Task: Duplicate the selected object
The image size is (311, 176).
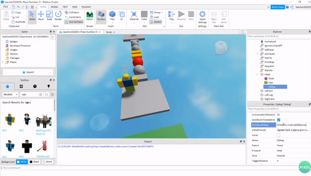Action: tap(19, 22)
